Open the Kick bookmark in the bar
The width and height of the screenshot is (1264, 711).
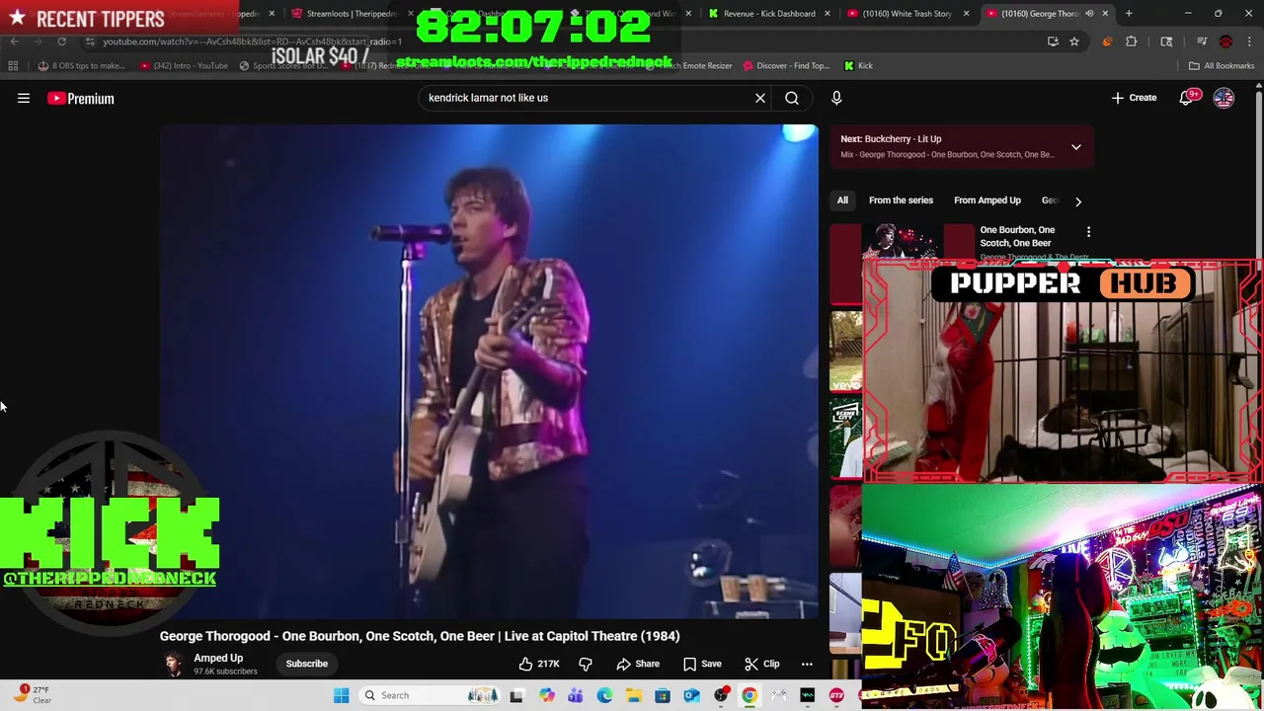pos(858,65)
